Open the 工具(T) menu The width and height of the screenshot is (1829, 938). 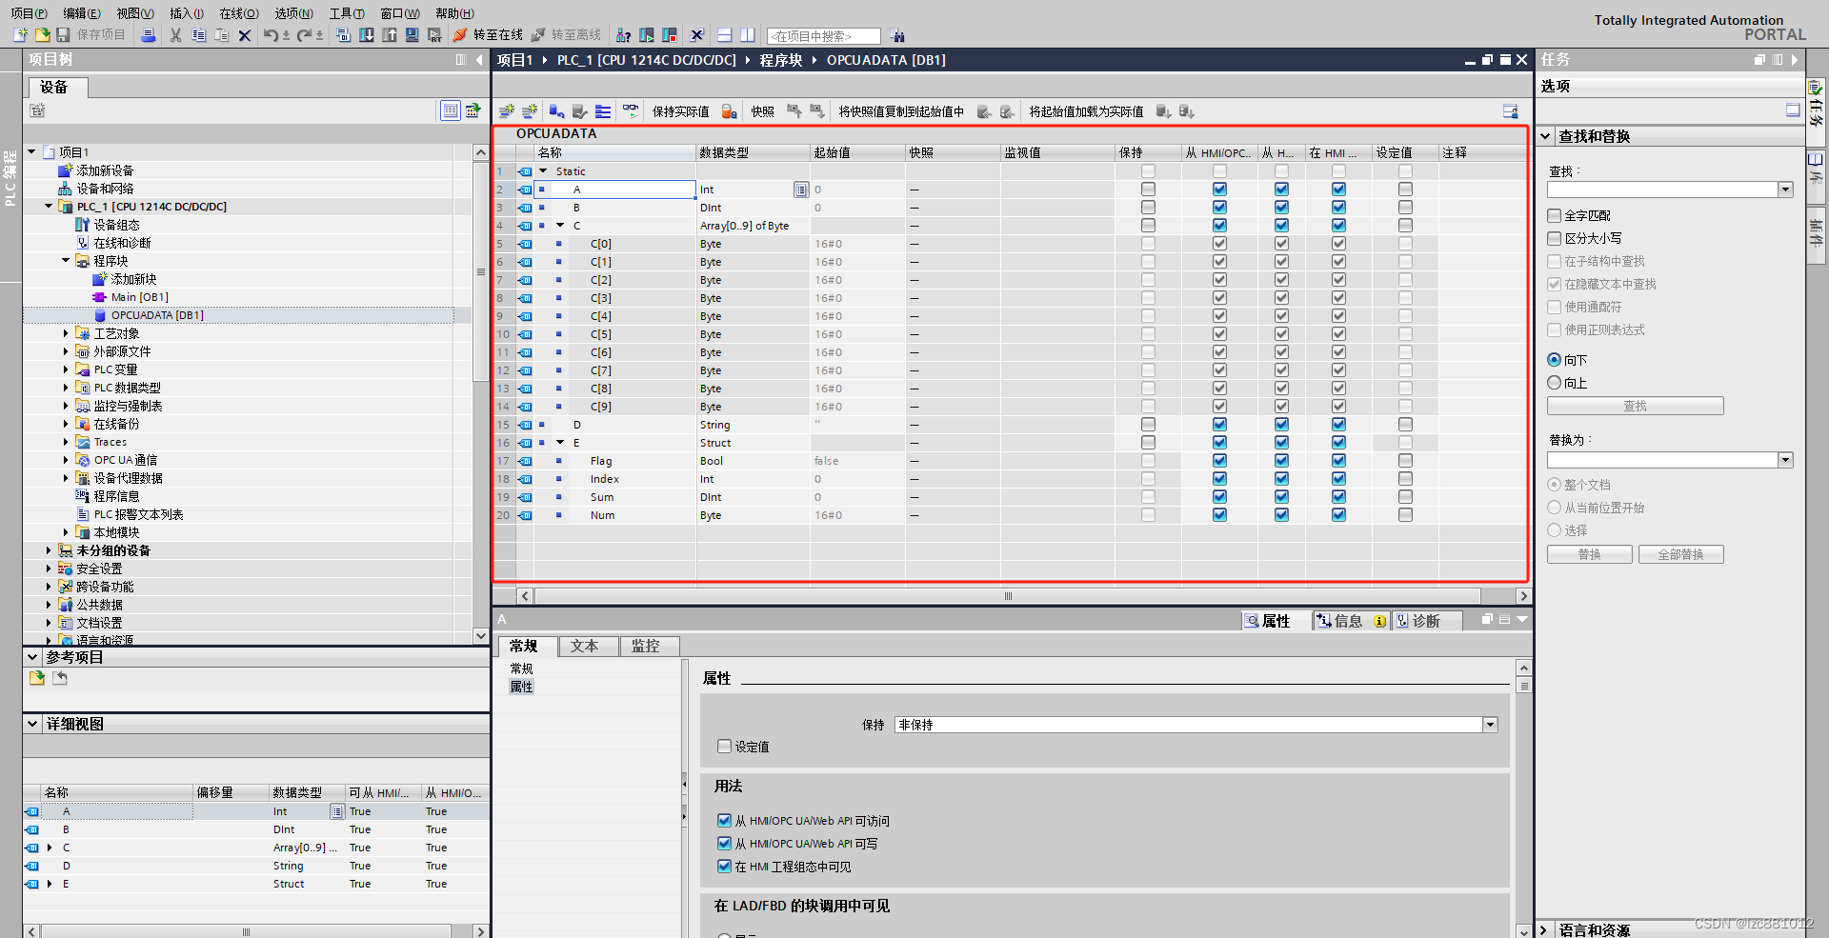tap(347, 13)
